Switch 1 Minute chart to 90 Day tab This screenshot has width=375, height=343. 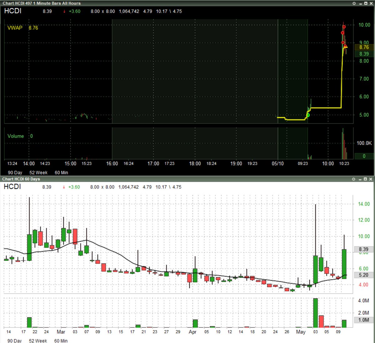coord(15,173)
